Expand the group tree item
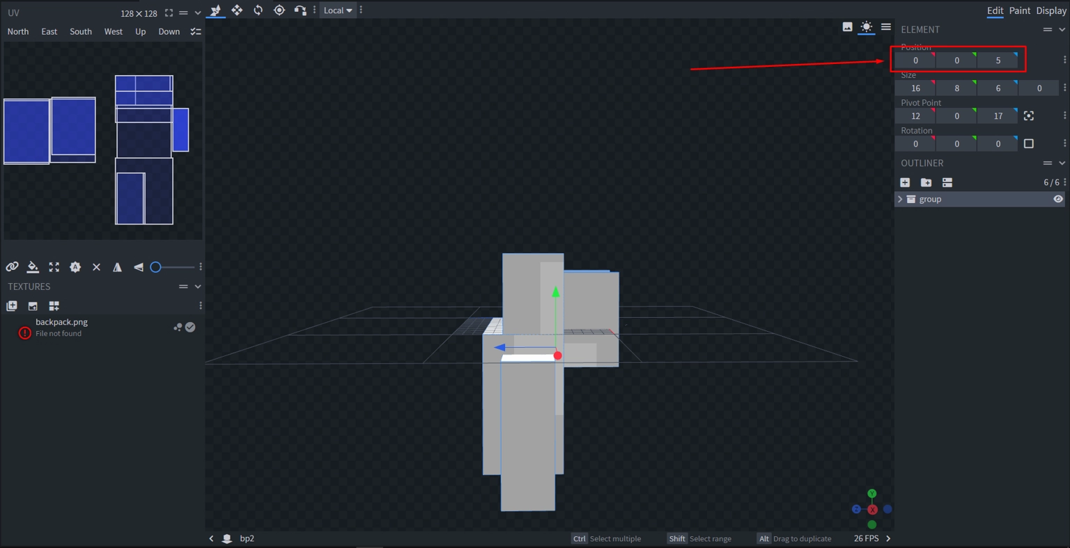This screenshot has height=548, width=1070. 900,199
